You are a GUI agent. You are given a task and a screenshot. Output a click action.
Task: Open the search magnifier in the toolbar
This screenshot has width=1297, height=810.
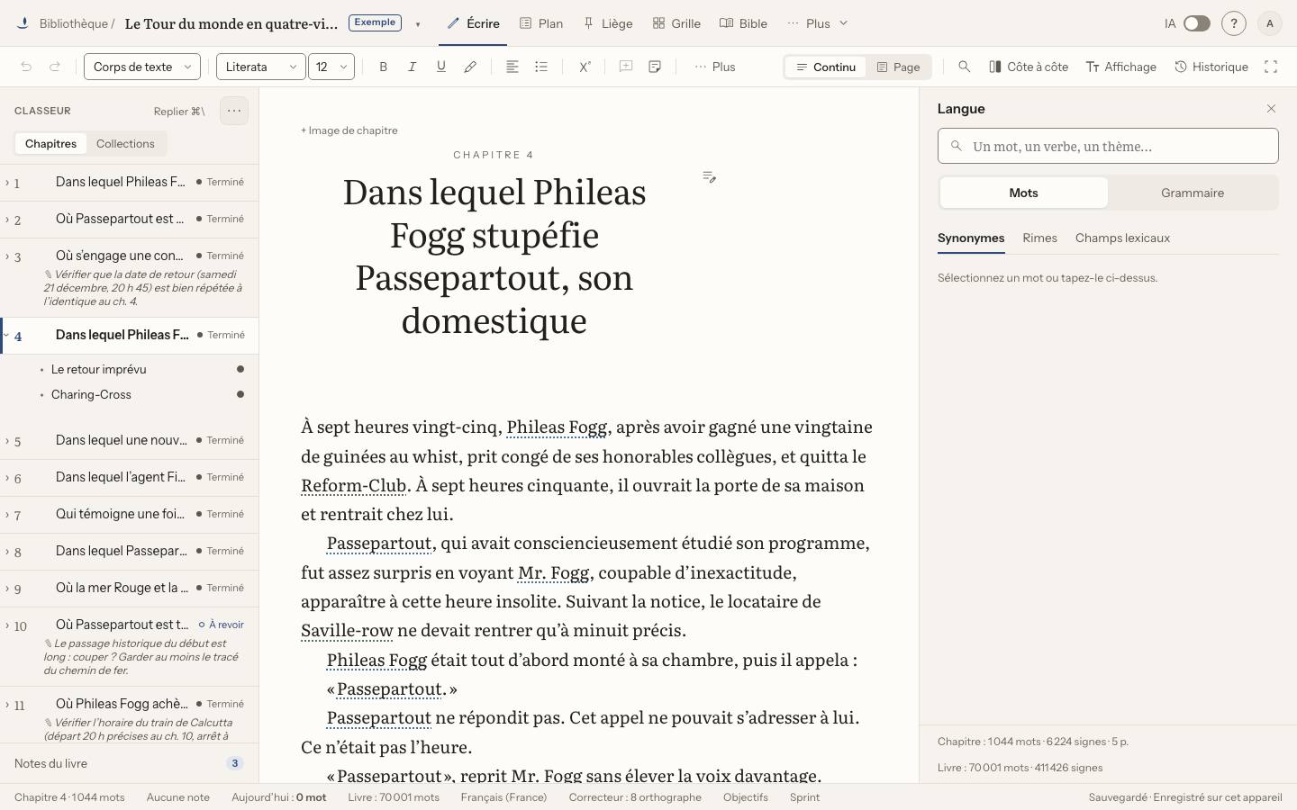click(965, 67)
